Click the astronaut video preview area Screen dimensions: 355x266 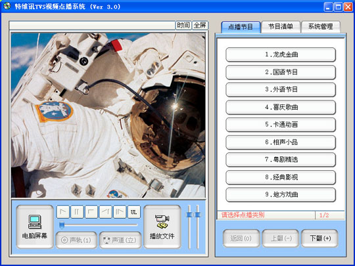108,116
